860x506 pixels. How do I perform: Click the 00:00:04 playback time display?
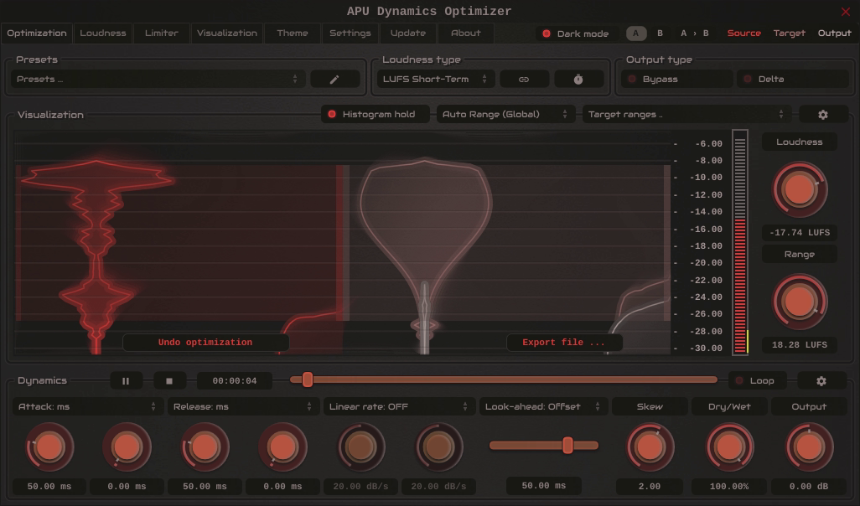tap(235, 380)
